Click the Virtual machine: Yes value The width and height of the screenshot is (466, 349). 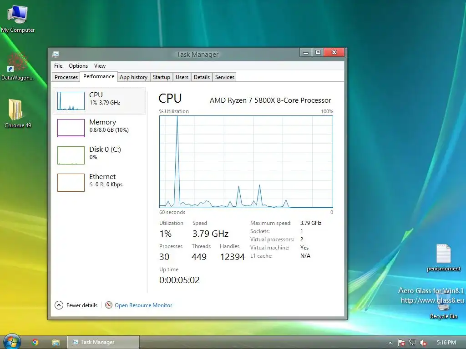click(x=304, y=248)
